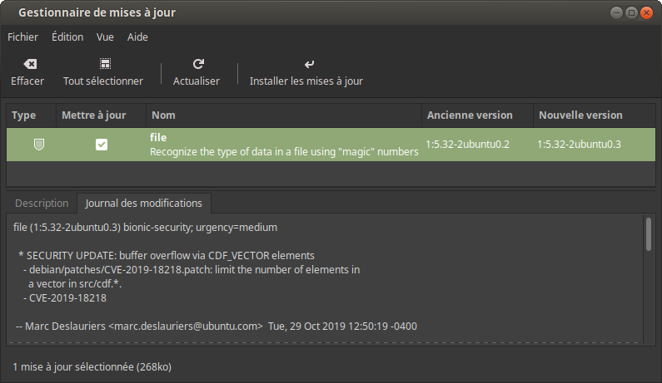Click the Effacer clear icon
The width and height of the screenshot is (662, 383).
click(x=30, y=64)
